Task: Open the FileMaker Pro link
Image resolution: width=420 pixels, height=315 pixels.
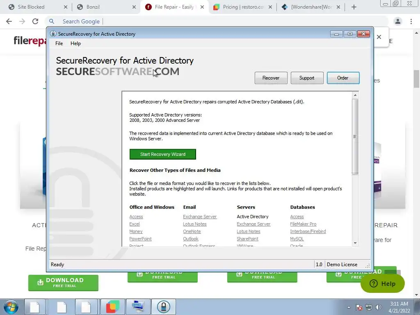Action: tap(303, 224)
